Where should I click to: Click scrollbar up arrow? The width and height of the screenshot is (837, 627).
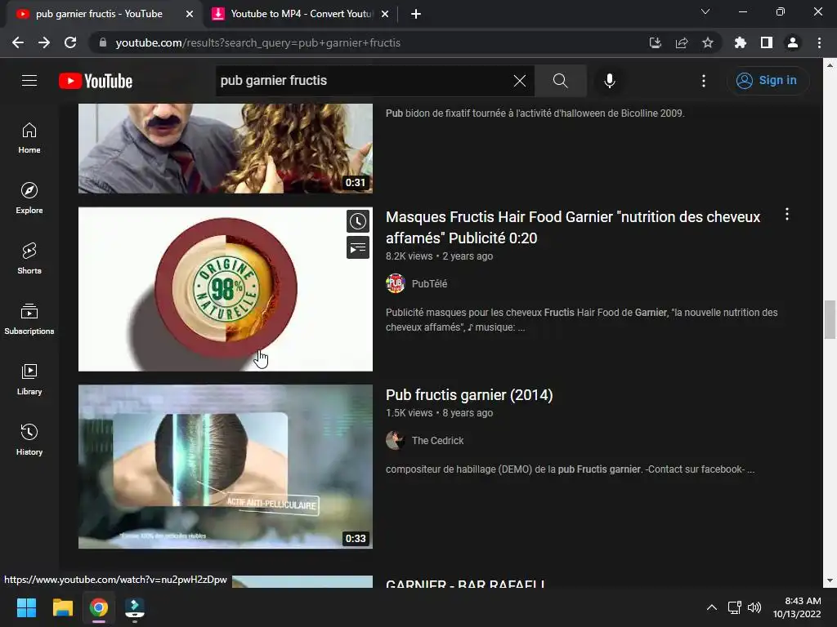coord(830,65)
